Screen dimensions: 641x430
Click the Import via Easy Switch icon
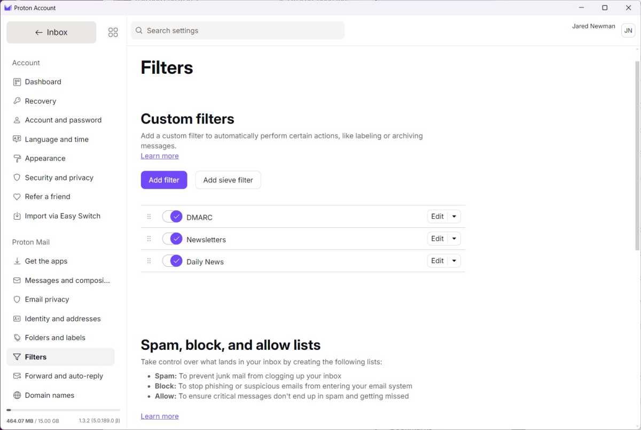[x=17, y=216]
